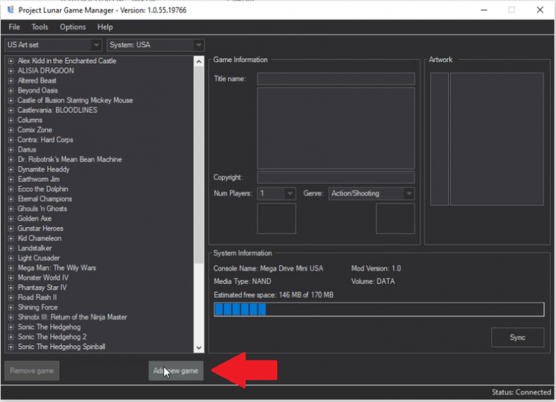The image size is (556, 402).
Task: Click the large artwork cover box
Action: (497, 139)
